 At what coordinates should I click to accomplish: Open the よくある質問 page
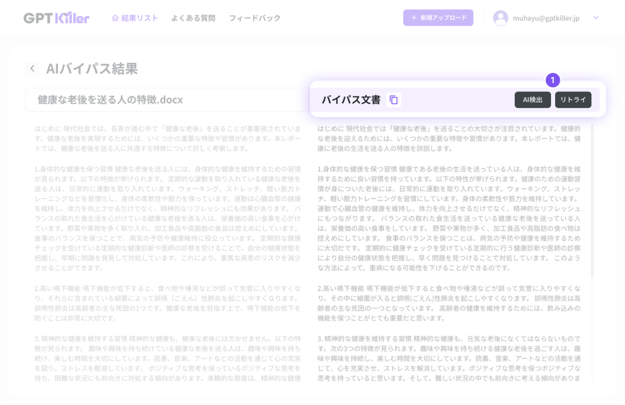(x=194, y=18)
